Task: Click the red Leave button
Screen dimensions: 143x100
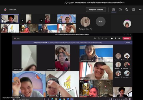Action: (127, 38)
